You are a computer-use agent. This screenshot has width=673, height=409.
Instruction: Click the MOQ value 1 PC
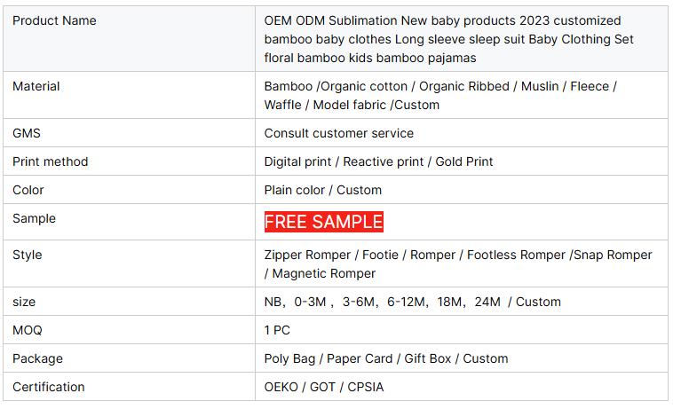tap(277, 330)
